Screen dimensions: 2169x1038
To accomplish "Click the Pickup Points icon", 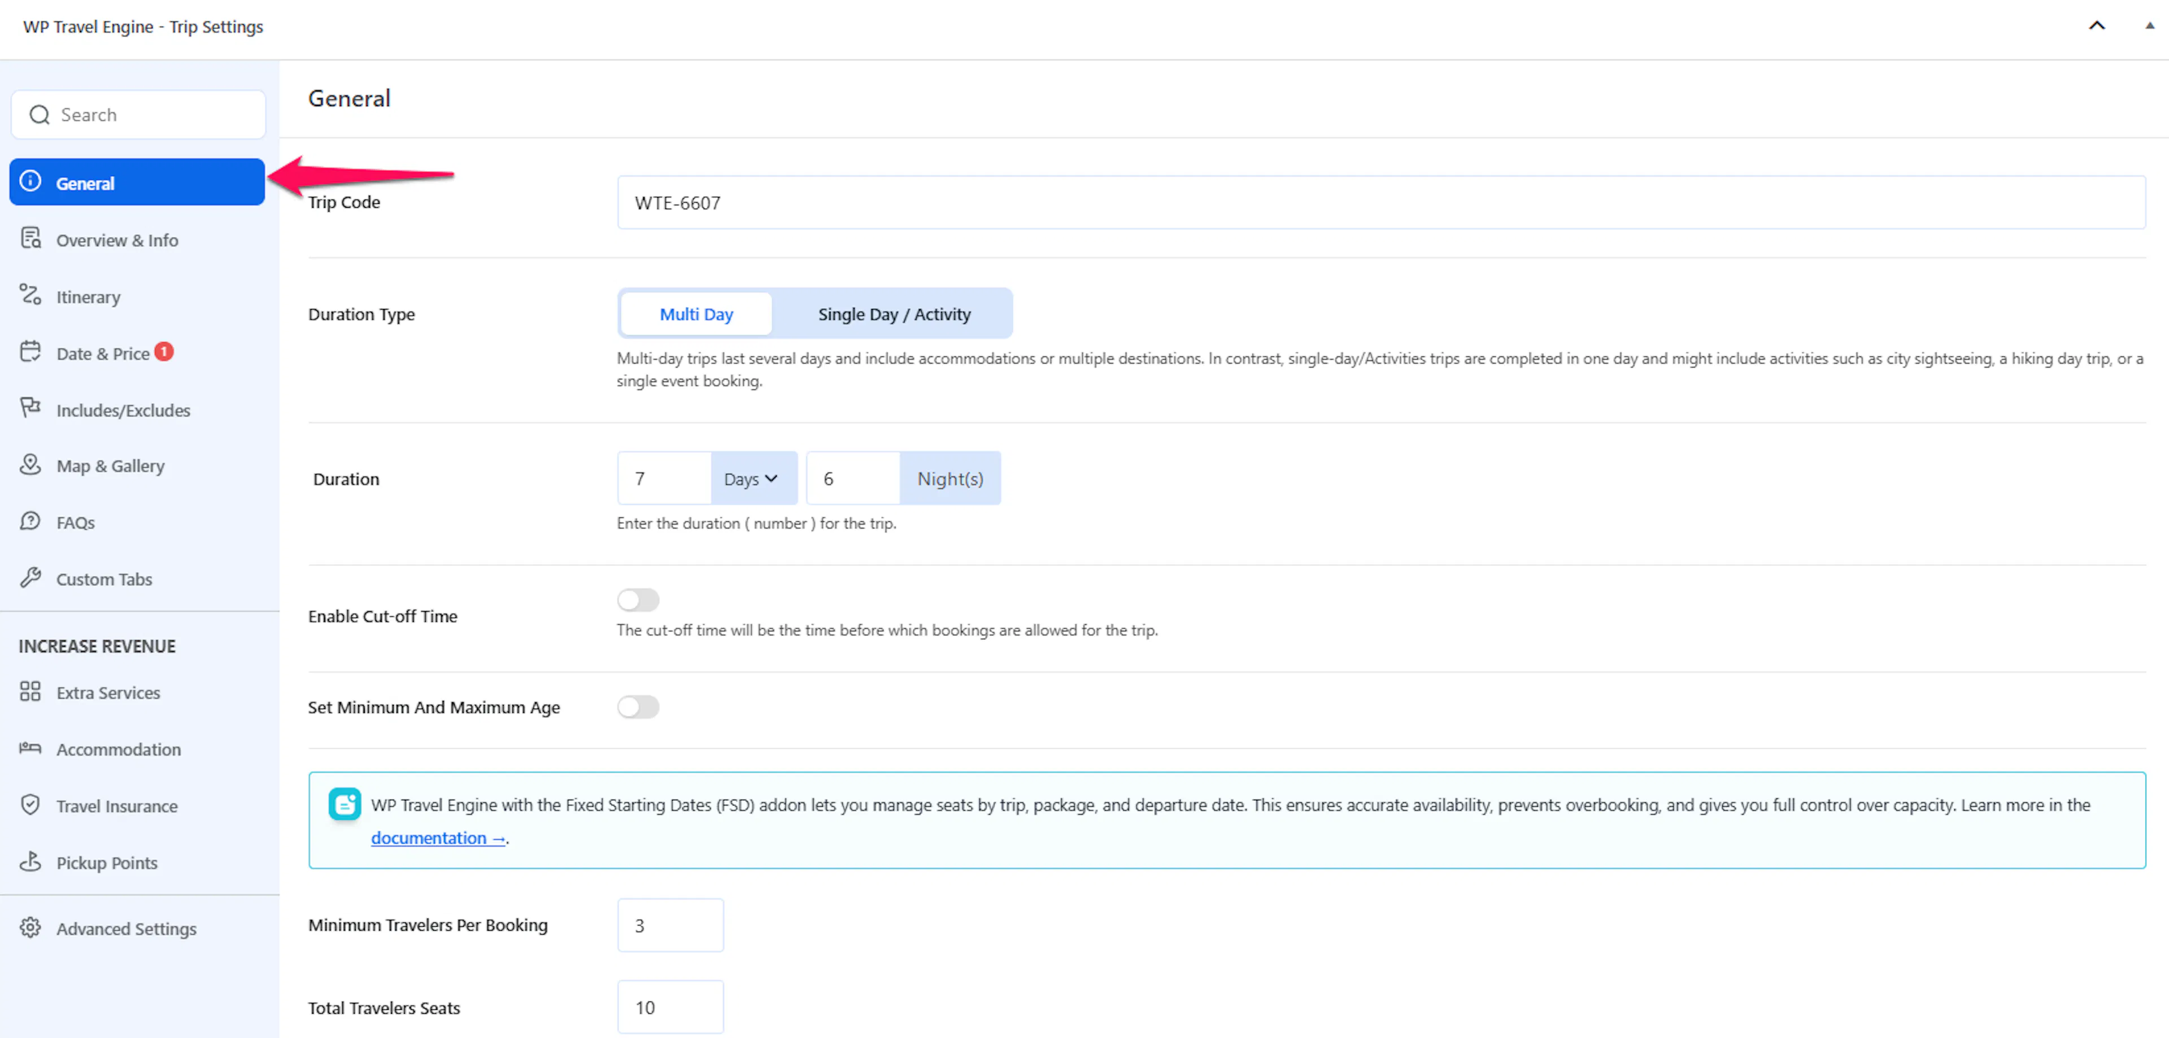I will point(31,861).
